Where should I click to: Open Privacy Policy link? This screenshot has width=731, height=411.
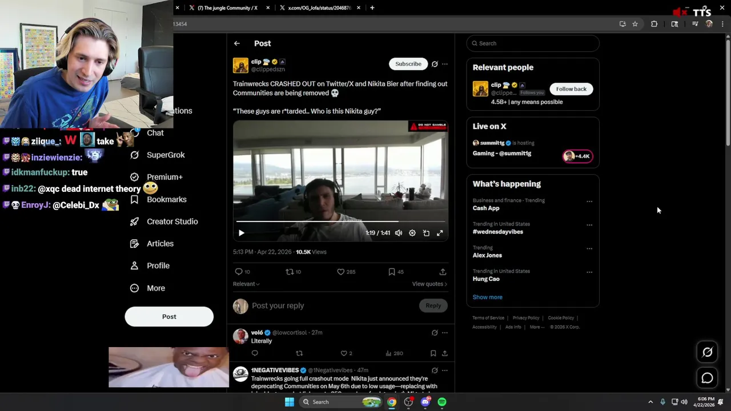click(526, 318)
